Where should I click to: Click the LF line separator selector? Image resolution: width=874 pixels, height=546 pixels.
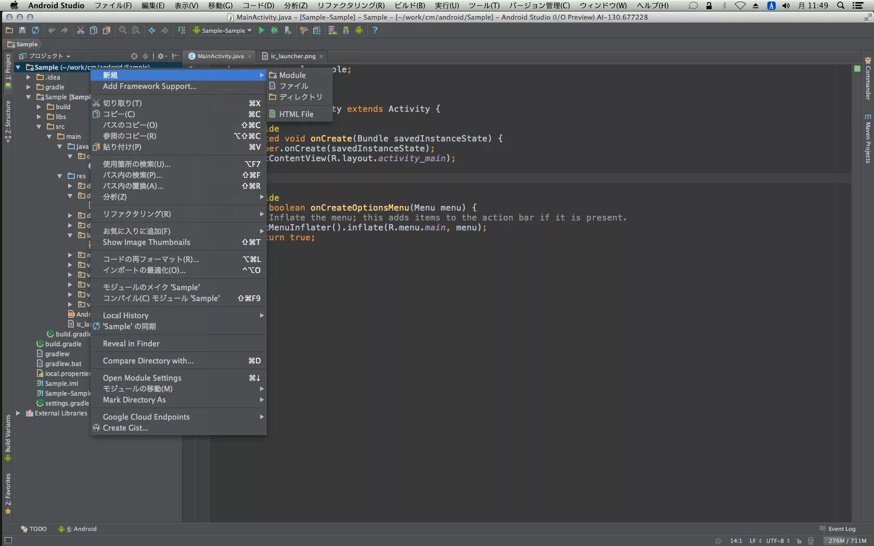755,541
